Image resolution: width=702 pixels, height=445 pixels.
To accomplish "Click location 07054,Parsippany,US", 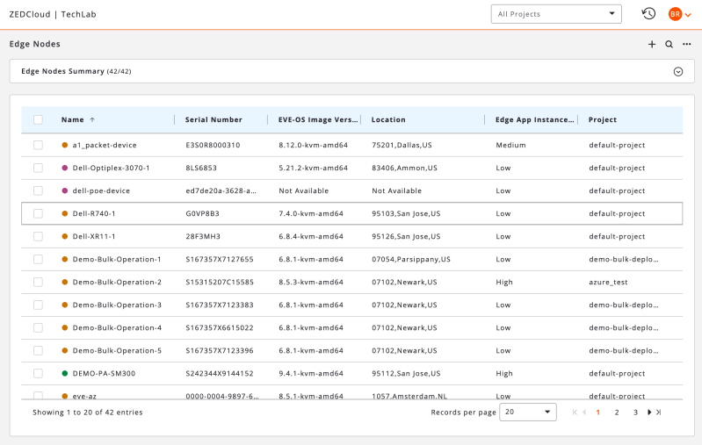I will pos(411,260).
